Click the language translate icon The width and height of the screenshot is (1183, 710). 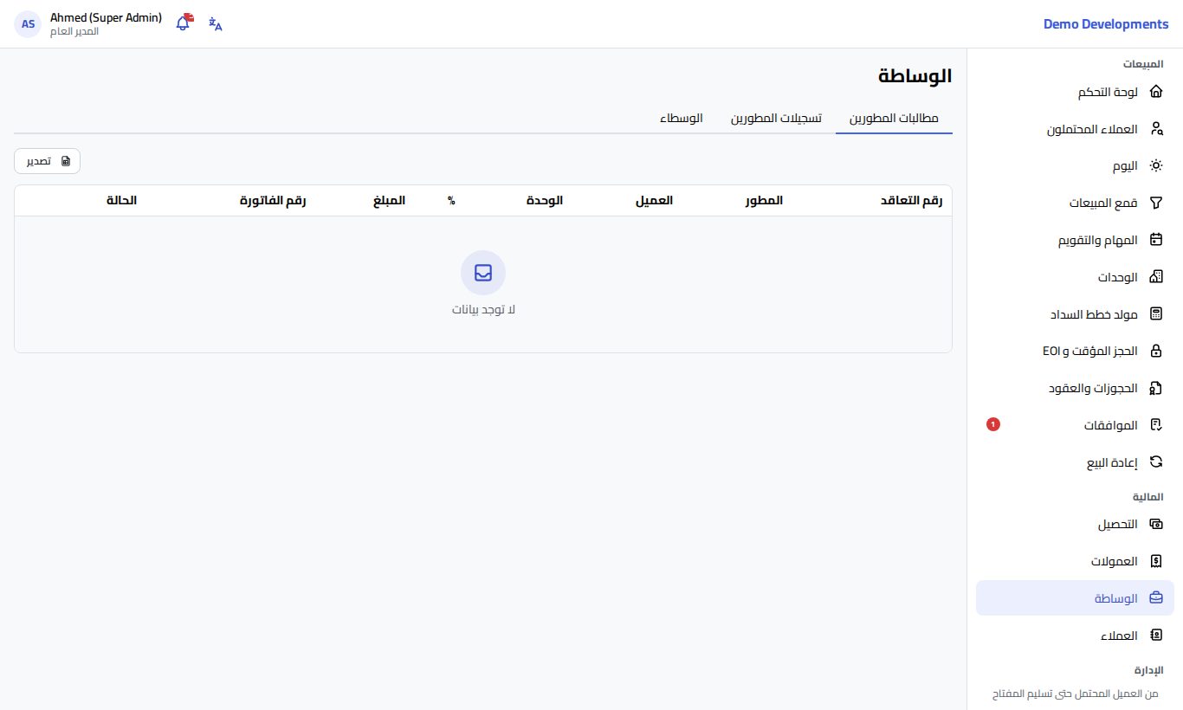coord(216,24)
